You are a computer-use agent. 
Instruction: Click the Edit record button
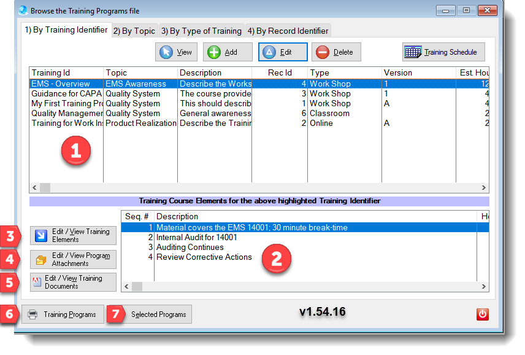point(282,52)
